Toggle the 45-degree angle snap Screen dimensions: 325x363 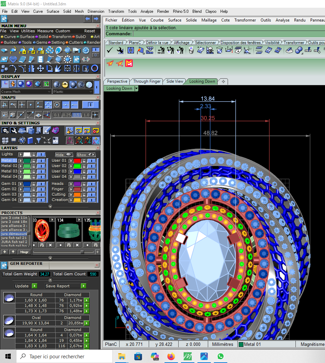point(30,115)
